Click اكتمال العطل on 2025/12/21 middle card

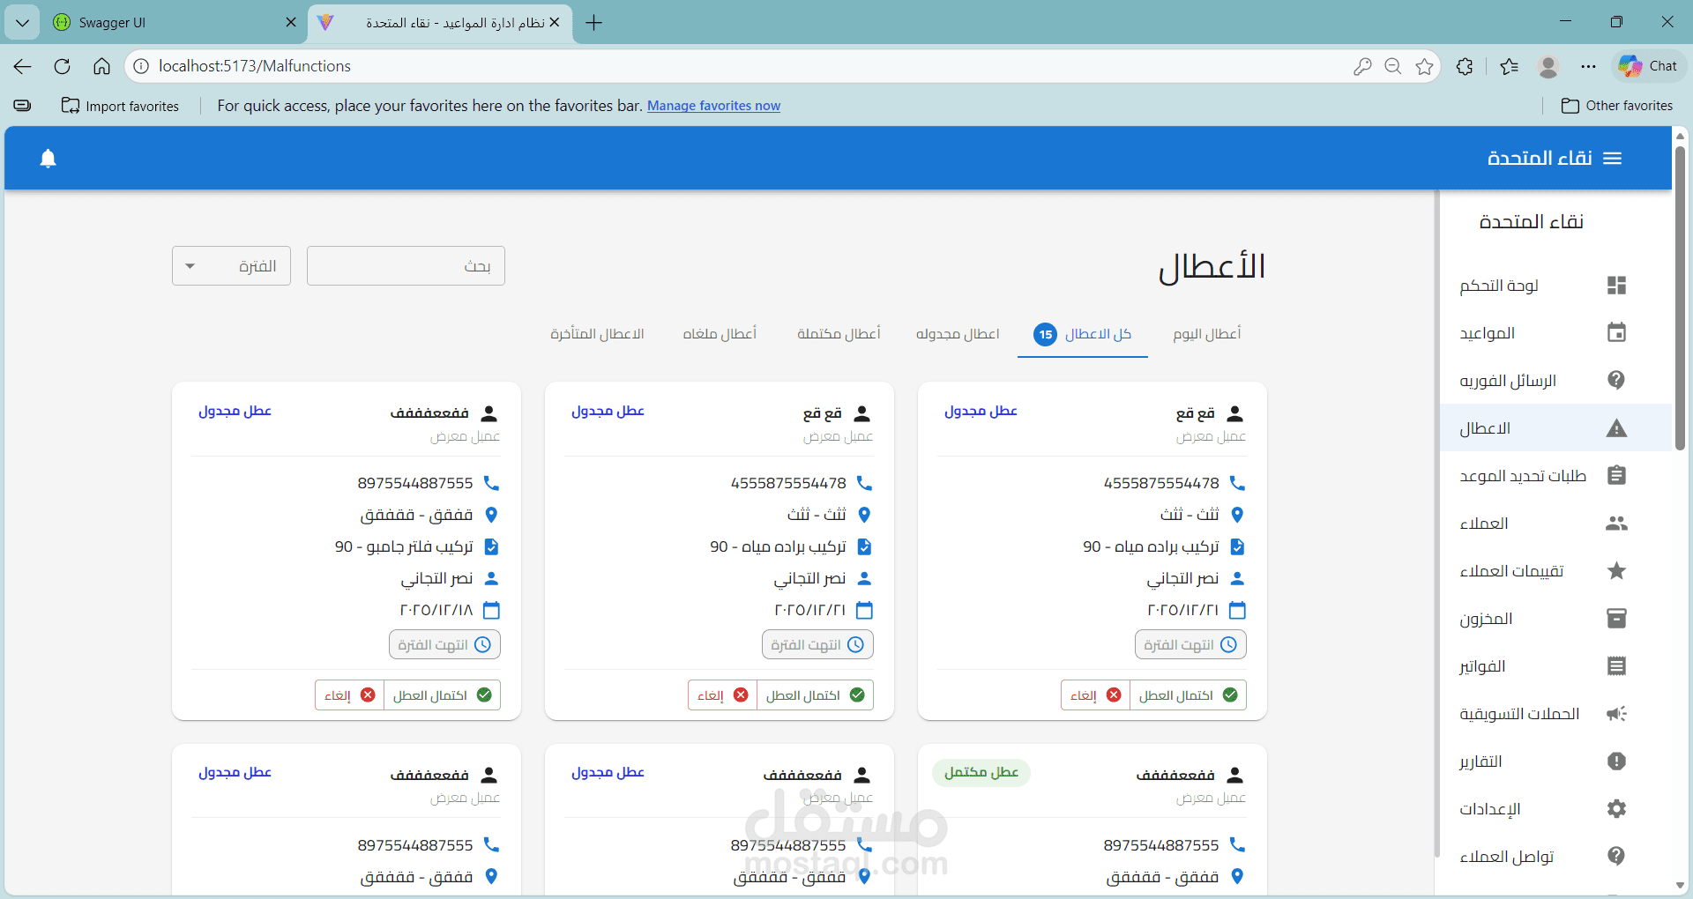816,695
